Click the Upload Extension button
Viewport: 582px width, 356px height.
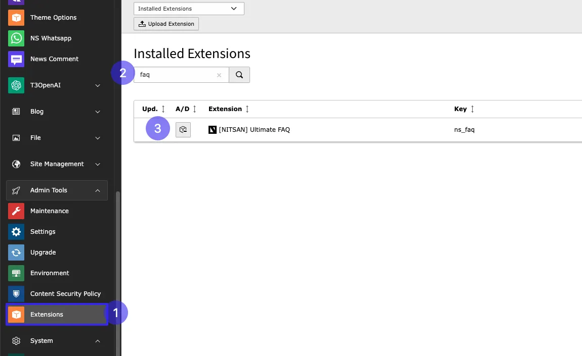tap(167, 24)
